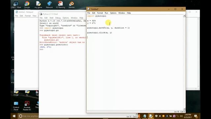Open Control Panel desktop icon
The height and width of the screenshot is (119, 211).
point(16,106)
